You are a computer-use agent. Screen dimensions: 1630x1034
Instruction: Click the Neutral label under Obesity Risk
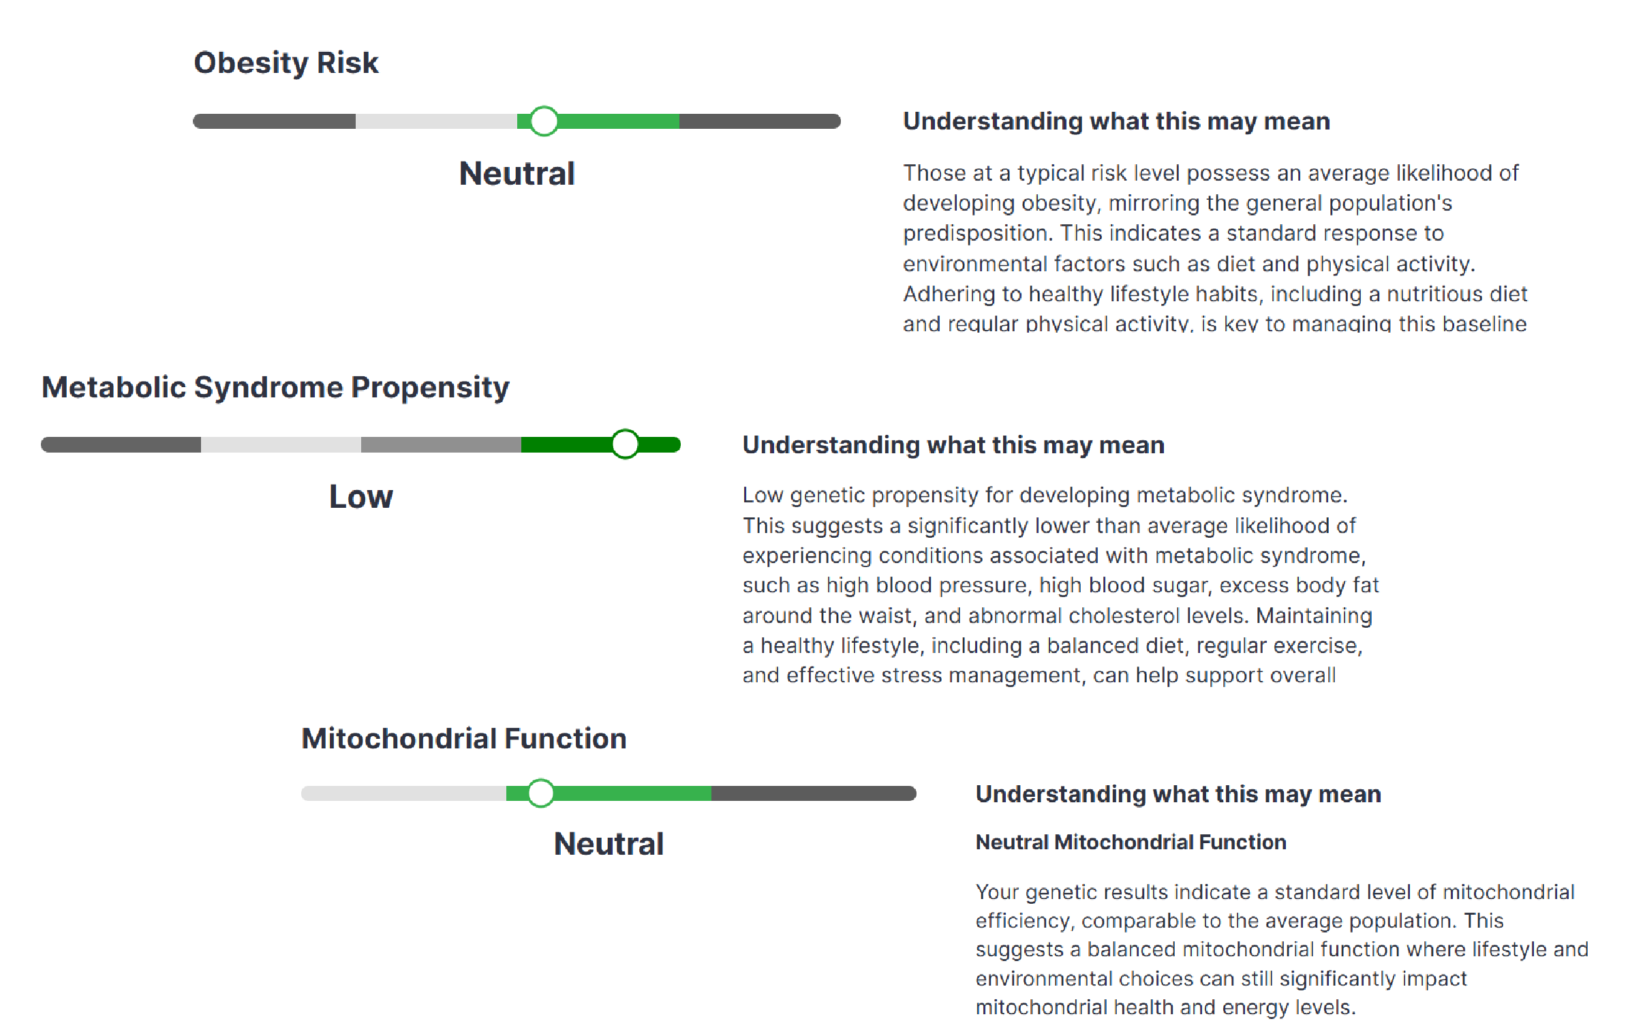pyautogui.click(x=517, y=174)
